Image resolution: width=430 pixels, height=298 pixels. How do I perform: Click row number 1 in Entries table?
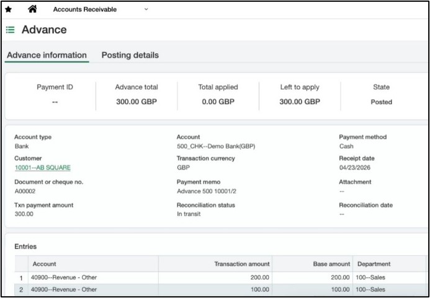(21, 278)
